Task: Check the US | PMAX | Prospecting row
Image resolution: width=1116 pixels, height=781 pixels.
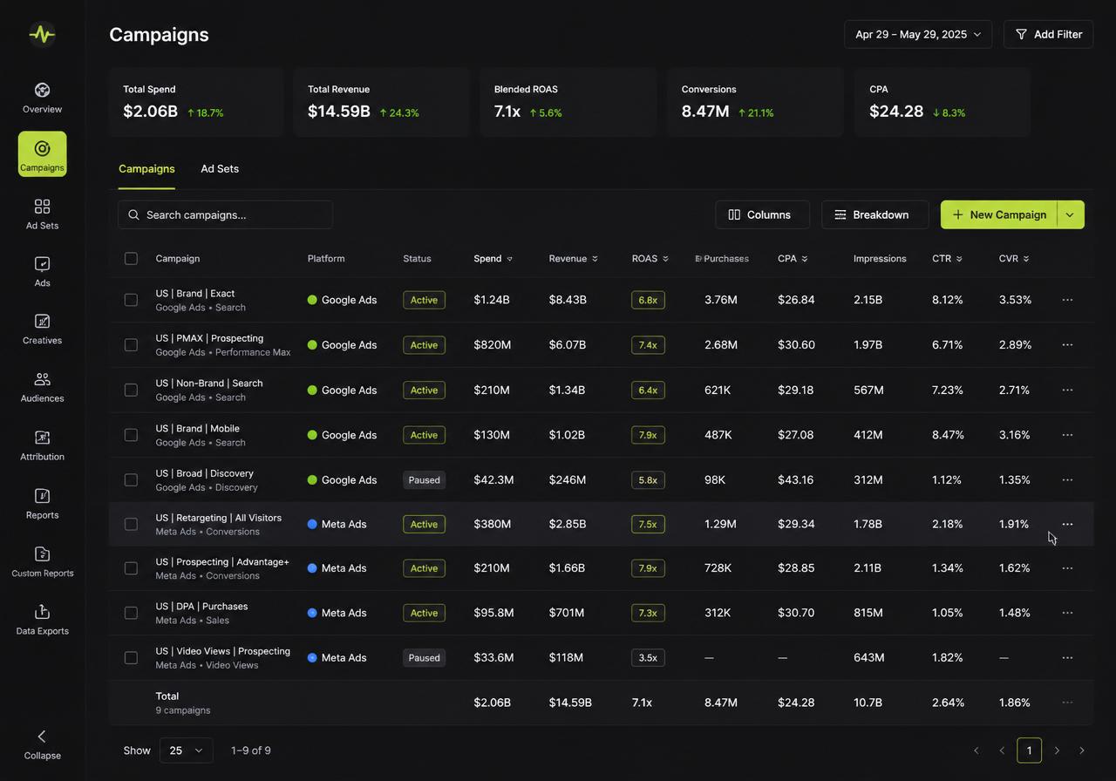Action: pyautogui.click(x=131, y=345)
